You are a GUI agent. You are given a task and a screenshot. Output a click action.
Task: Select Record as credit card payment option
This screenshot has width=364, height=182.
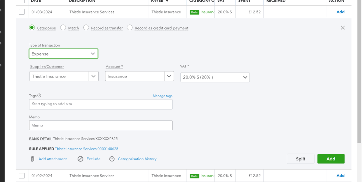[x=130, y=28]
